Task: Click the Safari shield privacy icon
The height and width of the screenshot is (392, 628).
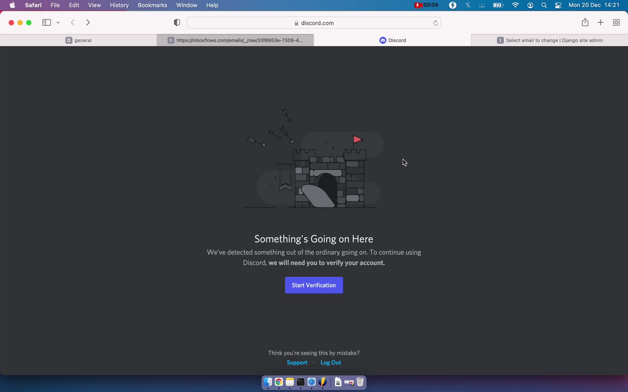Action: click(x=177, y=22)
